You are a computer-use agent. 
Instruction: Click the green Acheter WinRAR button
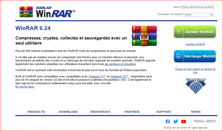click(x=195, y=32)
